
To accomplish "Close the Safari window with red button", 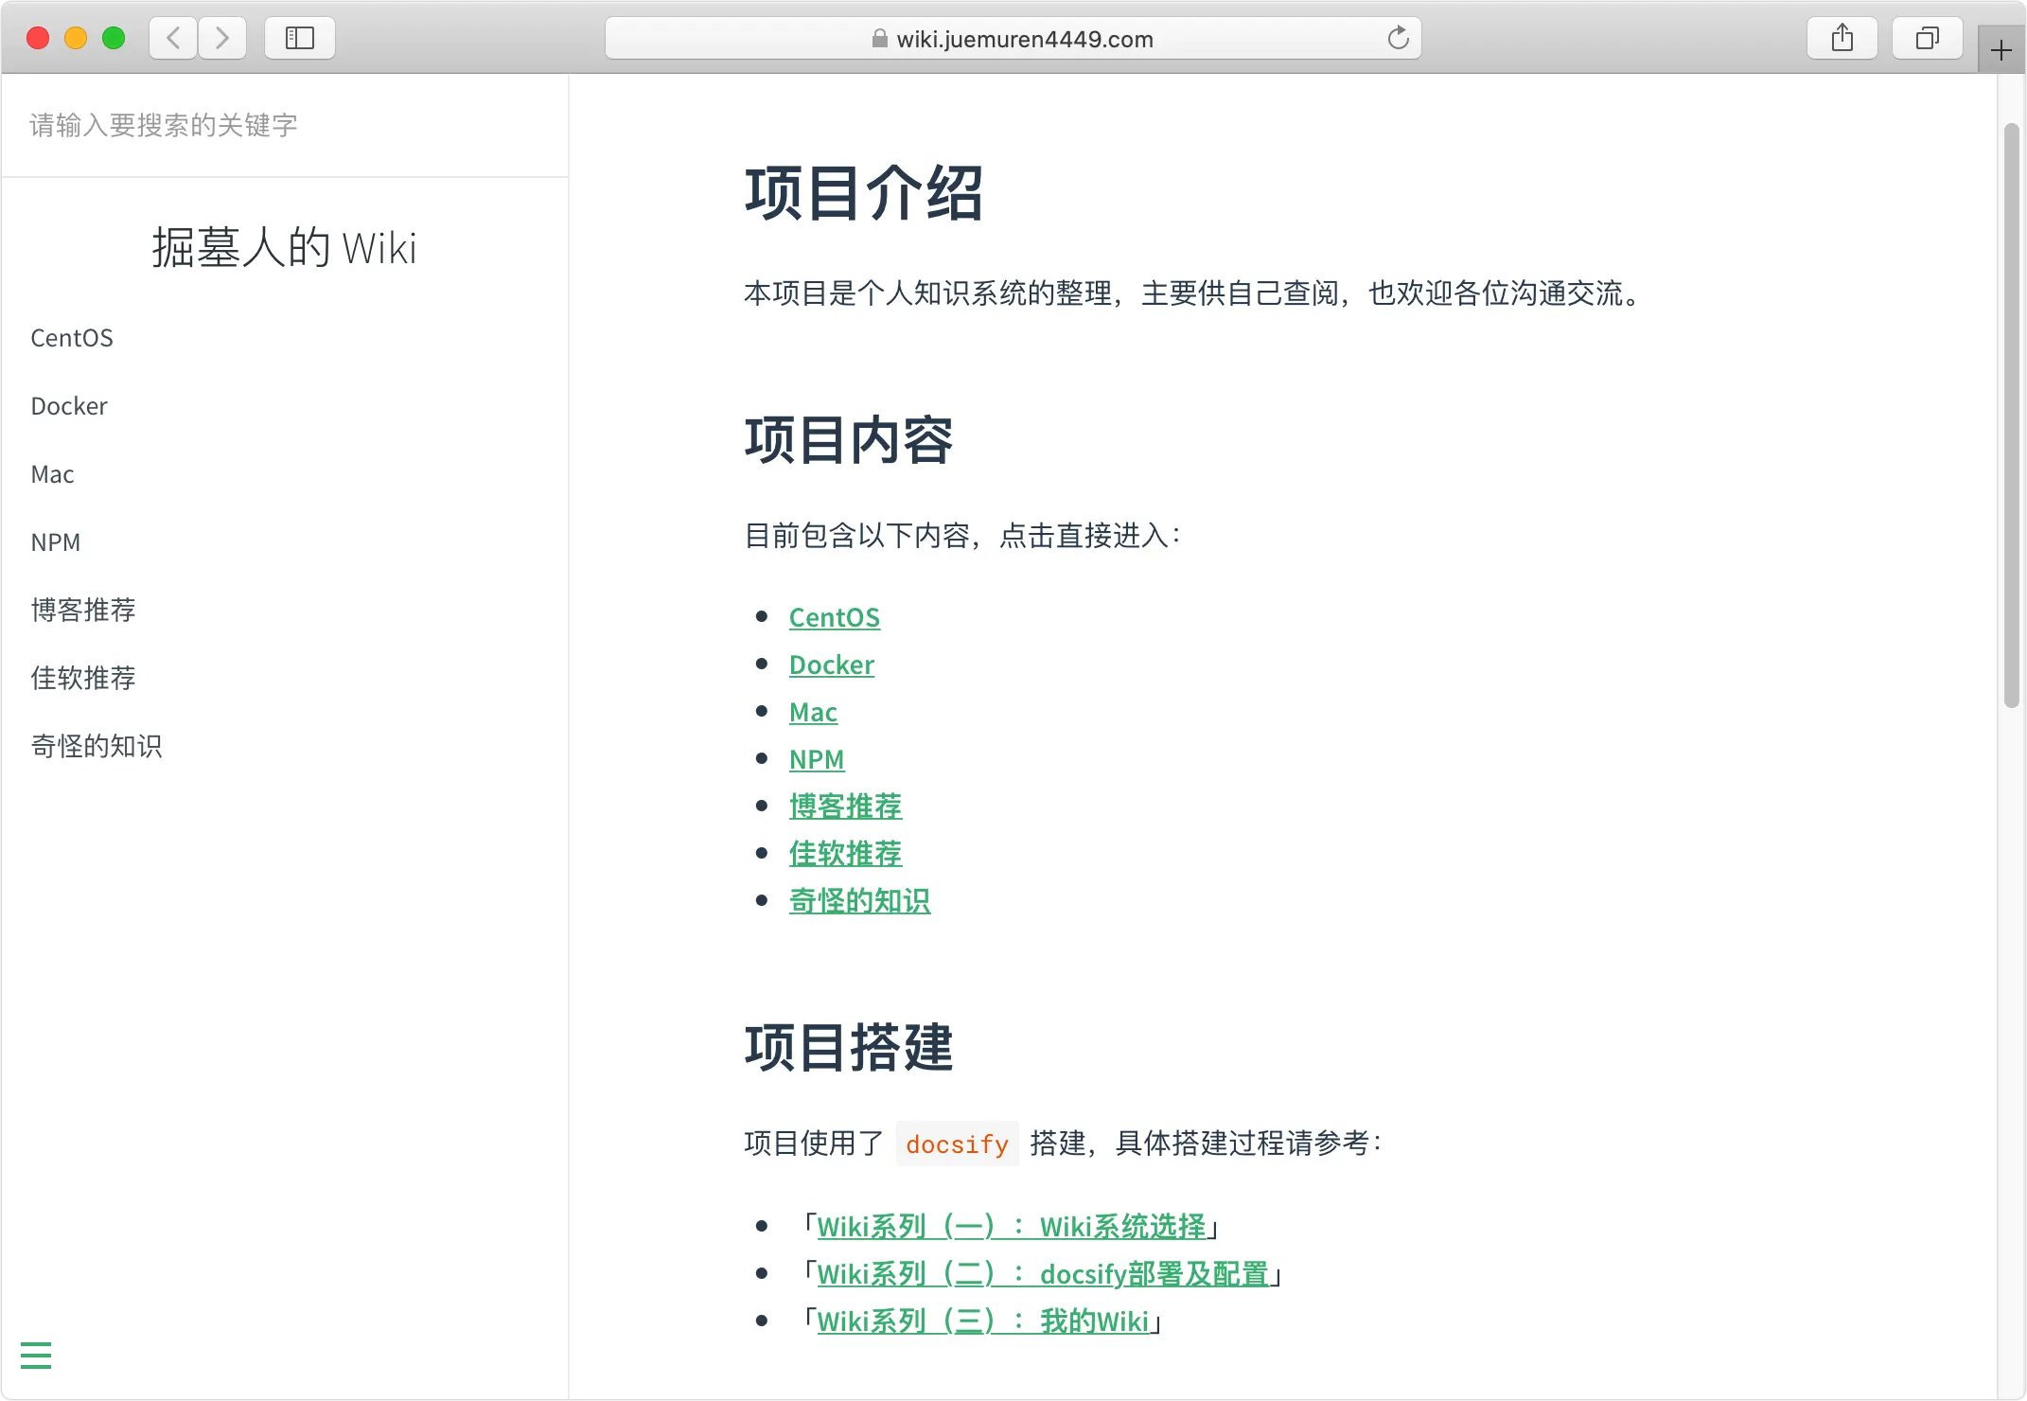I will (x=38, y=38).
